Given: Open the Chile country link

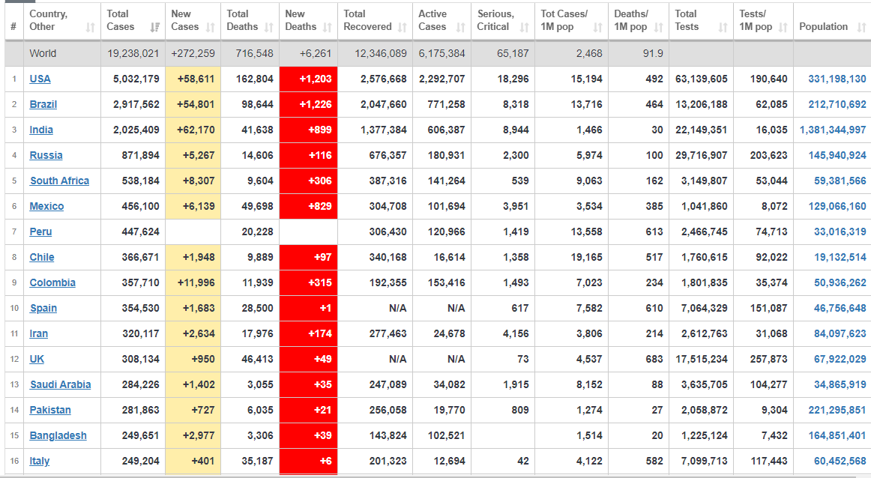Looking at the screenshot, I should pyautogui.click(x=42, y=258).
